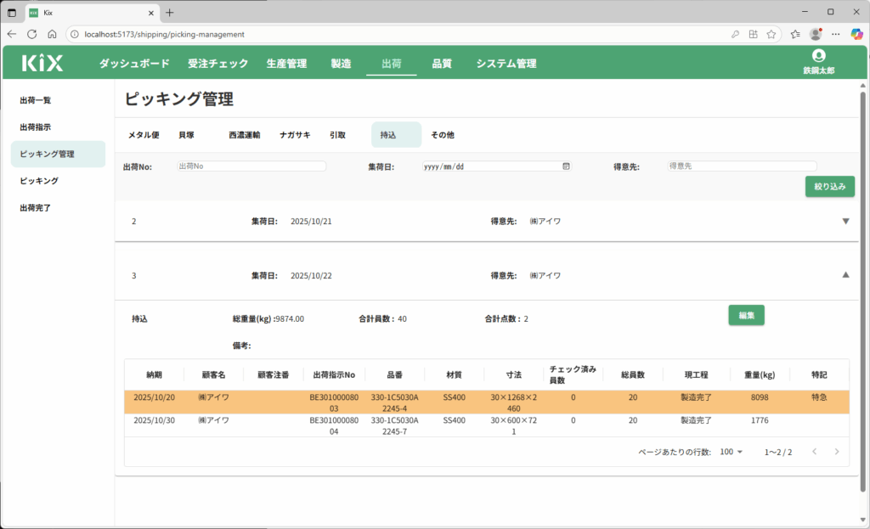The width and height of the screenshot is (870, 529).
Task: Switch to the 西濃運輸 carrier tab
Action: point(244,135)
